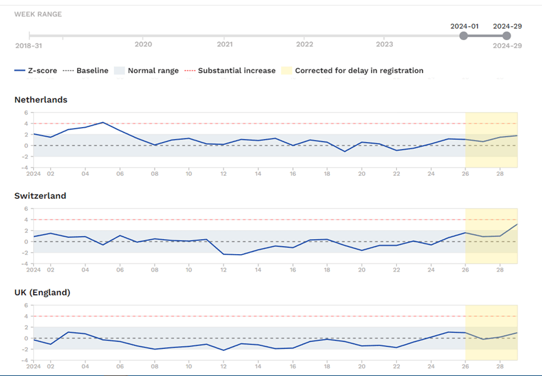Click Switzerland Z-score dip at week 12
This screenshot has width=542, height=376.
224,254
